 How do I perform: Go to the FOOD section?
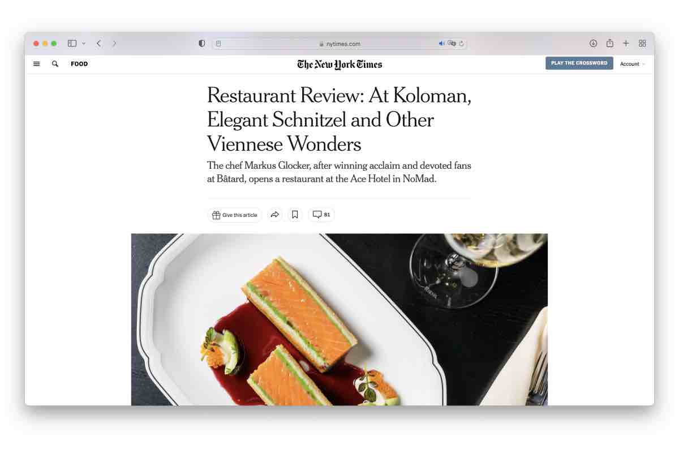point(79,64)
